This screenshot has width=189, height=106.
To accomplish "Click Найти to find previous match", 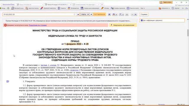I will point(85,14).
